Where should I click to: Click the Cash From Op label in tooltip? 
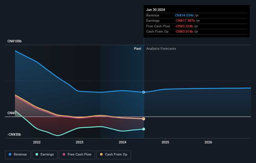coord(157,32)
